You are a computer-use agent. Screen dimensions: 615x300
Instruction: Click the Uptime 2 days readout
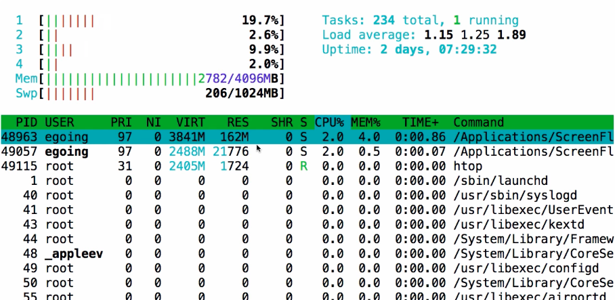click(410, 49)
